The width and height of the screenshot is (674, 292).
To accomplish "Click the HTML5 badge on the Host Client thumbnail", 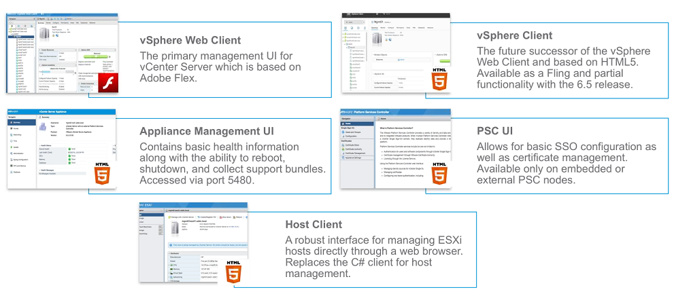I will point(233,272).
